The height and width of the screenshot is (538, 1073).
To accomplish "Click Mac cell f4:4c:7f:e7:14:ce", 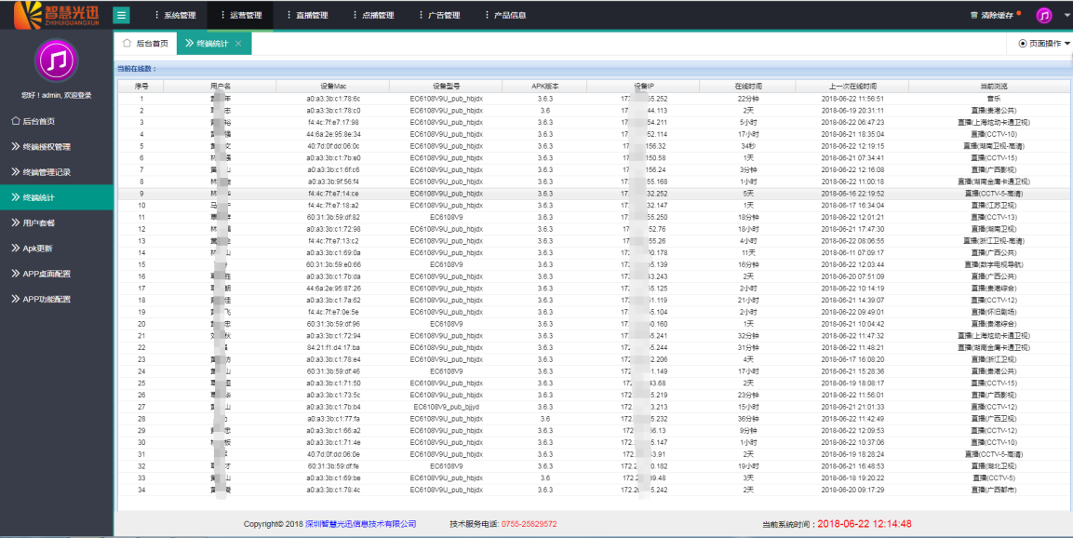I will pyautogui.click(x=333, y=194).
